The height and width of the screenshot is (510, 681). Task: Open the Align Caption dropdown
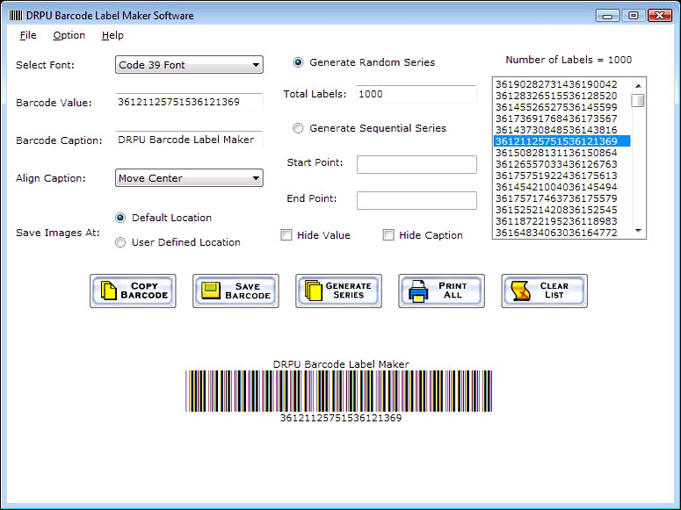tap(189, 178)
